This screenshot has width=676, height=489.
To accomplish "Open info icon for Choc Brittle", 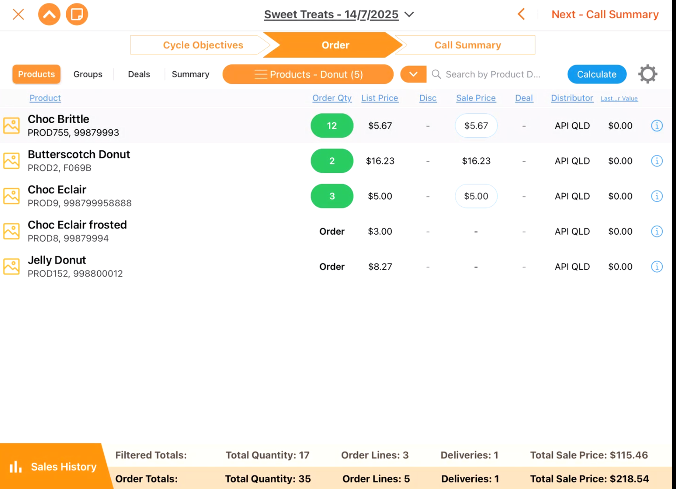I will pos(657,126).
